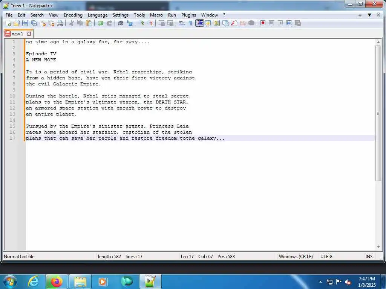Undo last edit with green arrow
This screenshot has width=386, height=289.
(100, 23)
